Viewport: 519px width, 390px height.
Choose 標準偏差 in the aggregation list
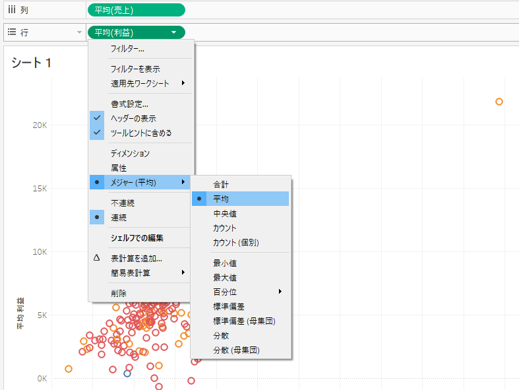pyautogui.click(x=228, y=307)
